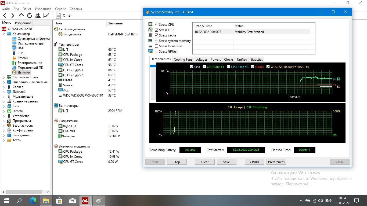Collapse the Компьютер tree node
This screenshot has height=206, width=367.
[x=4, y=34]
